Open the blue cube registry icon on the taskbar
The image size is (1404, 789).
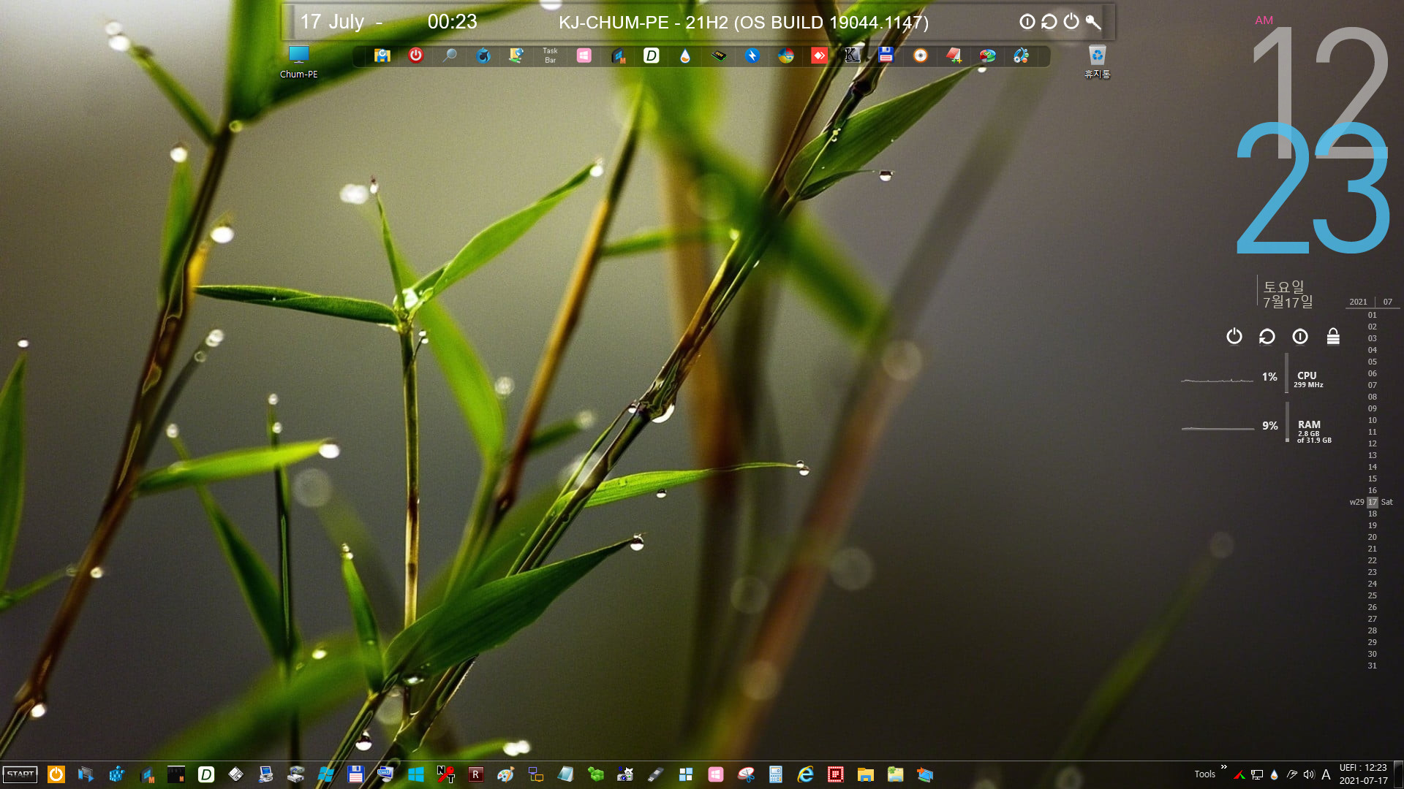coord(116,774)
